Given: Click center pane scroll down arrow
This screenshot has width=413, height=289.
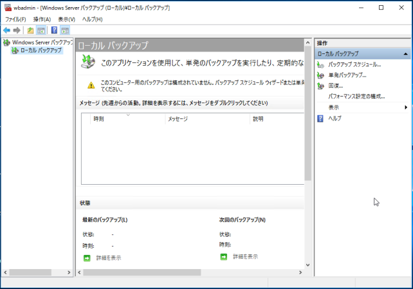Looking at the screenshot, I should (307, 265).
